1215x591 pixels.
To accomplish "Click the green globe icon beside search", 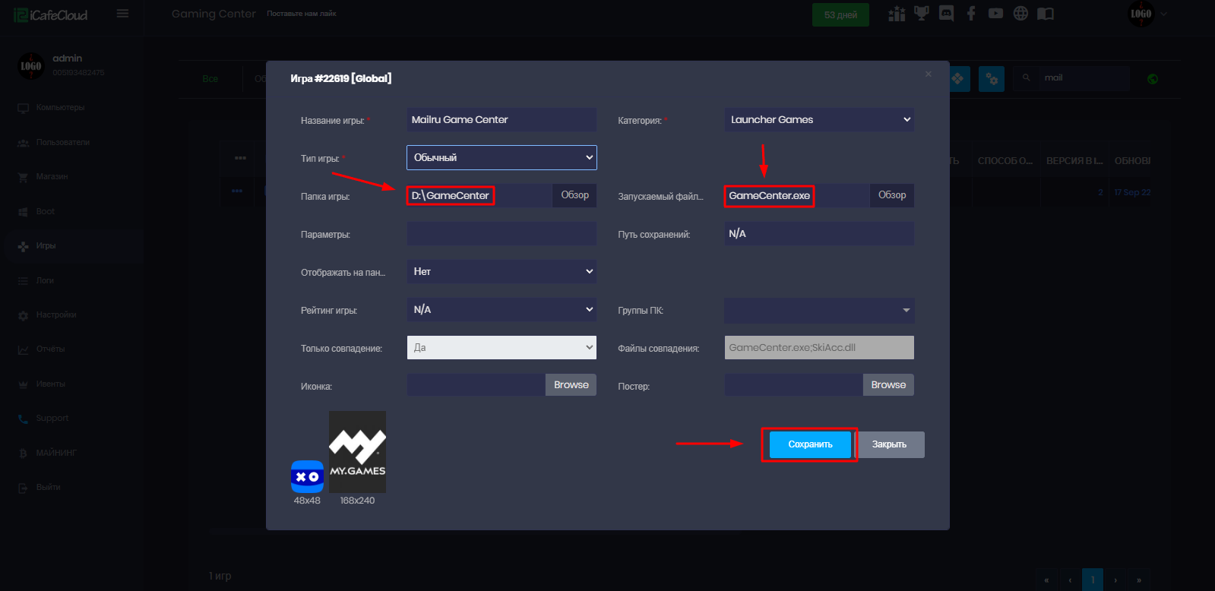I will [x=1153, y=79].
